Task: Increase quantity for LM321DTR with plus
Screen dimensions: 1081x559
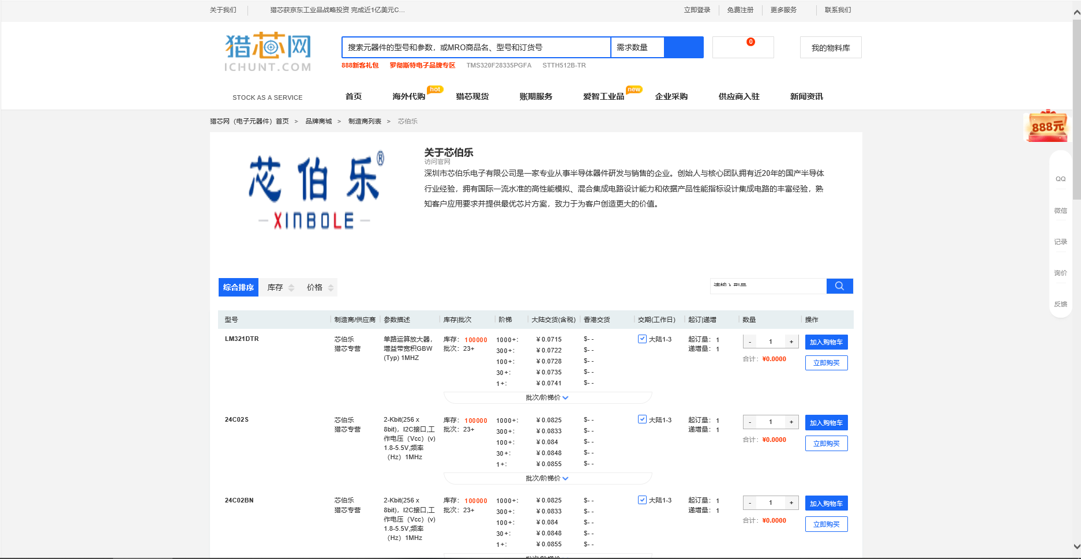Action: [791, 342]
